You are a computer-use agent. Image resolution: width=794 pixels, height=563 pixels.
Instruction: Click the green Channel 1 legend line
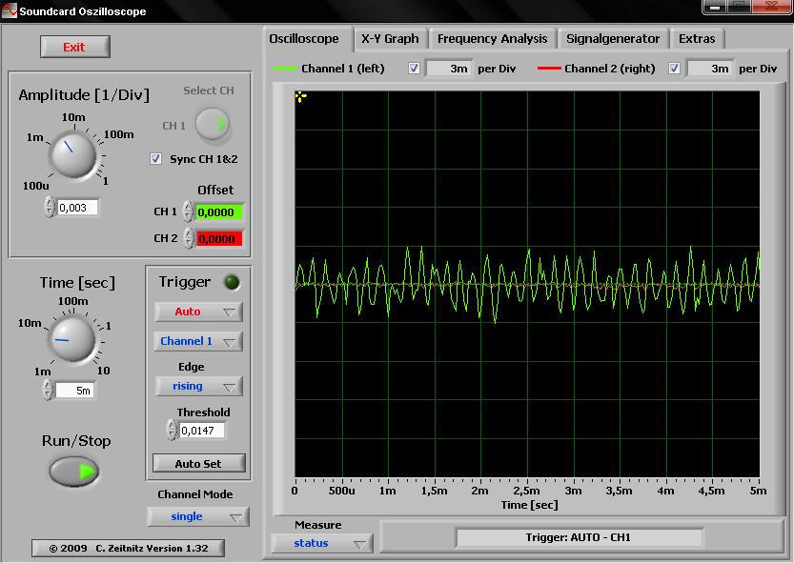coord(285,69)
